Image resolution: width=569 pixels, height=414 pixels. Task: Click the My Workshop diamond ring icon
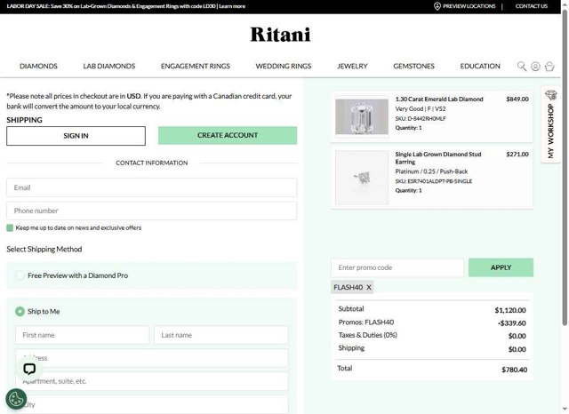click(x=551, y=95)
